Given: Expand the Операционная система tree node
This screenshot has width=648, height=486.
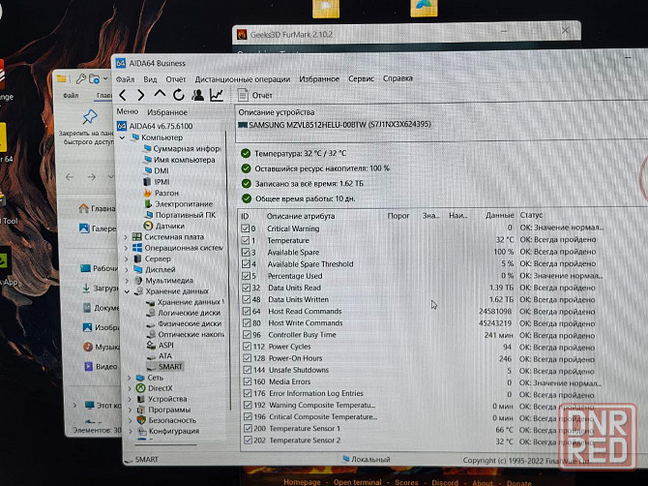Looking at the screenshot, I should pyautogui.click(x=126, y=248).
